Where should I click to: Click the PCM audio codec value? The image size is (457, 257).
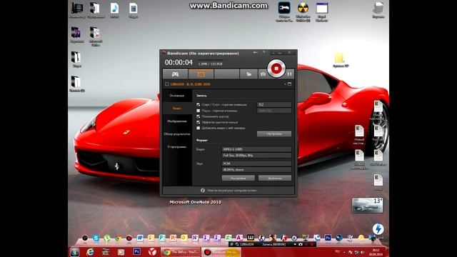click(256, 163)
